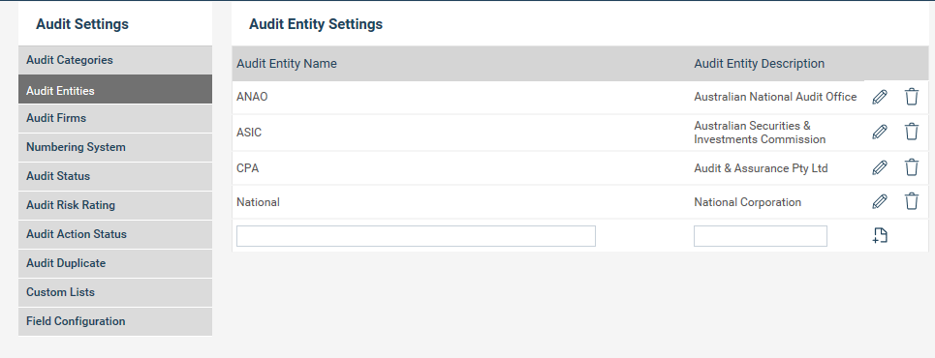The height and width of the screenshot is (358, 935).
Task: Edit the National entity
Action: pos(880,201)
